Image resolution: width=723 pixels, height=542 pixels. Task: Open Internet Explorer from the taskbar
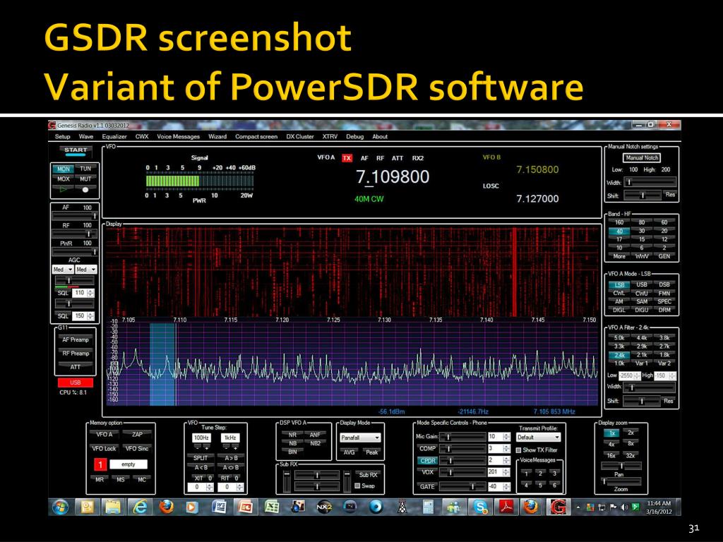[x=140, y=507]
